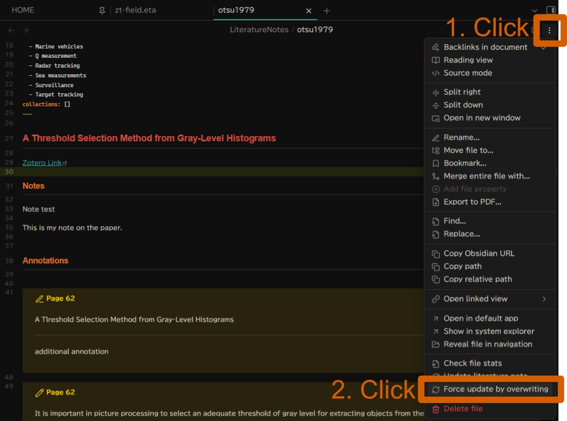Viewport: 567px width, 421px height.
Task: Switch to the HOME tab
Action: point(23,10)
